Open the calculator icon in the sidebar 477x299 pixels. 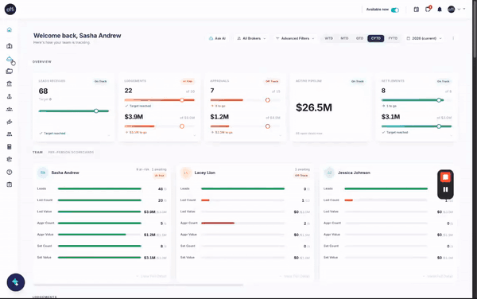coord(10,146)
